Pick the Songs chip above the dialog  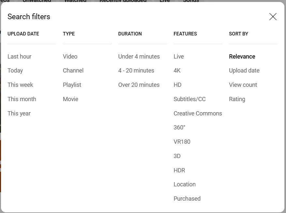tap(191, 1)
